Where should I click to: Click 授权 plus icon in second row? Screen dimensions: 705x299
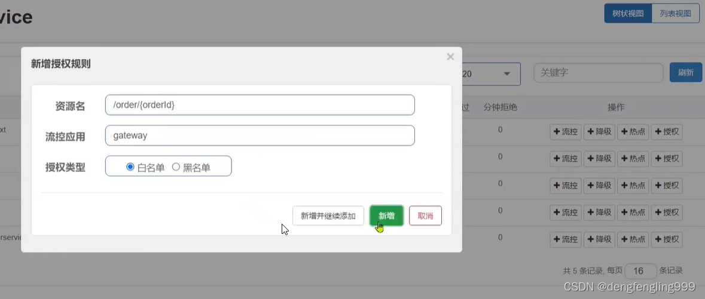[658, 159]
